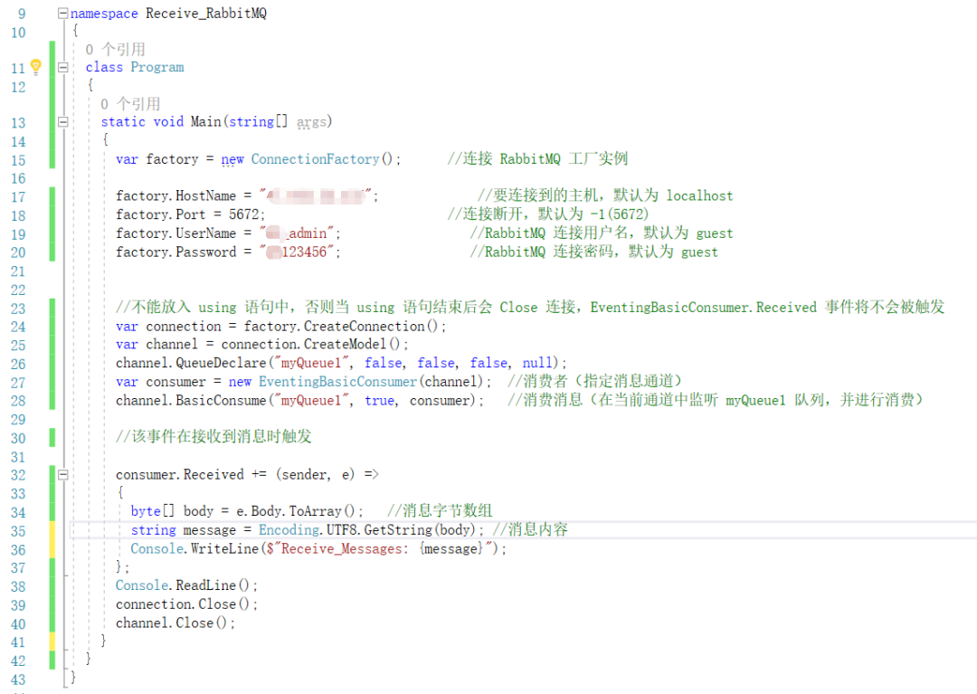Open the lightbulb quick actions on line 11

(x=36, y=66)
